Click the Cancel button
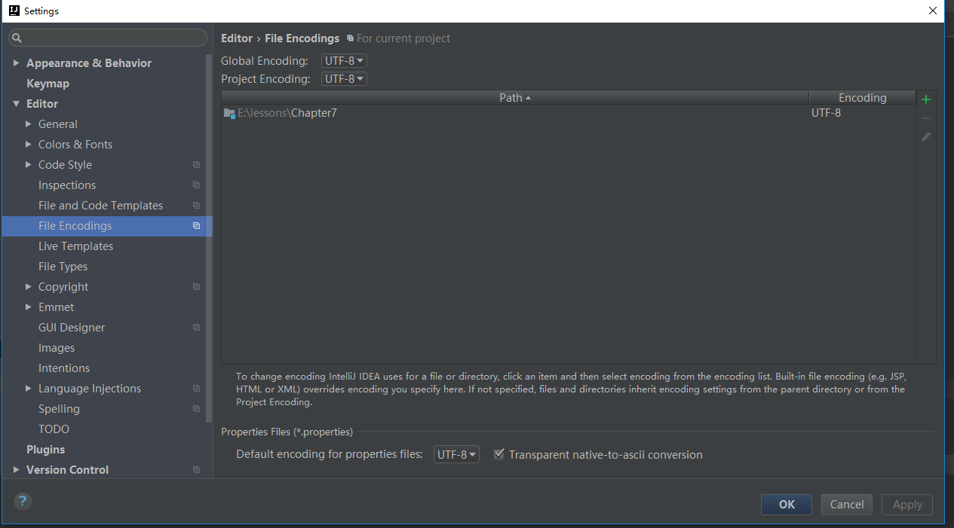The height and width of the screenshot is (528, 954). 847,505
